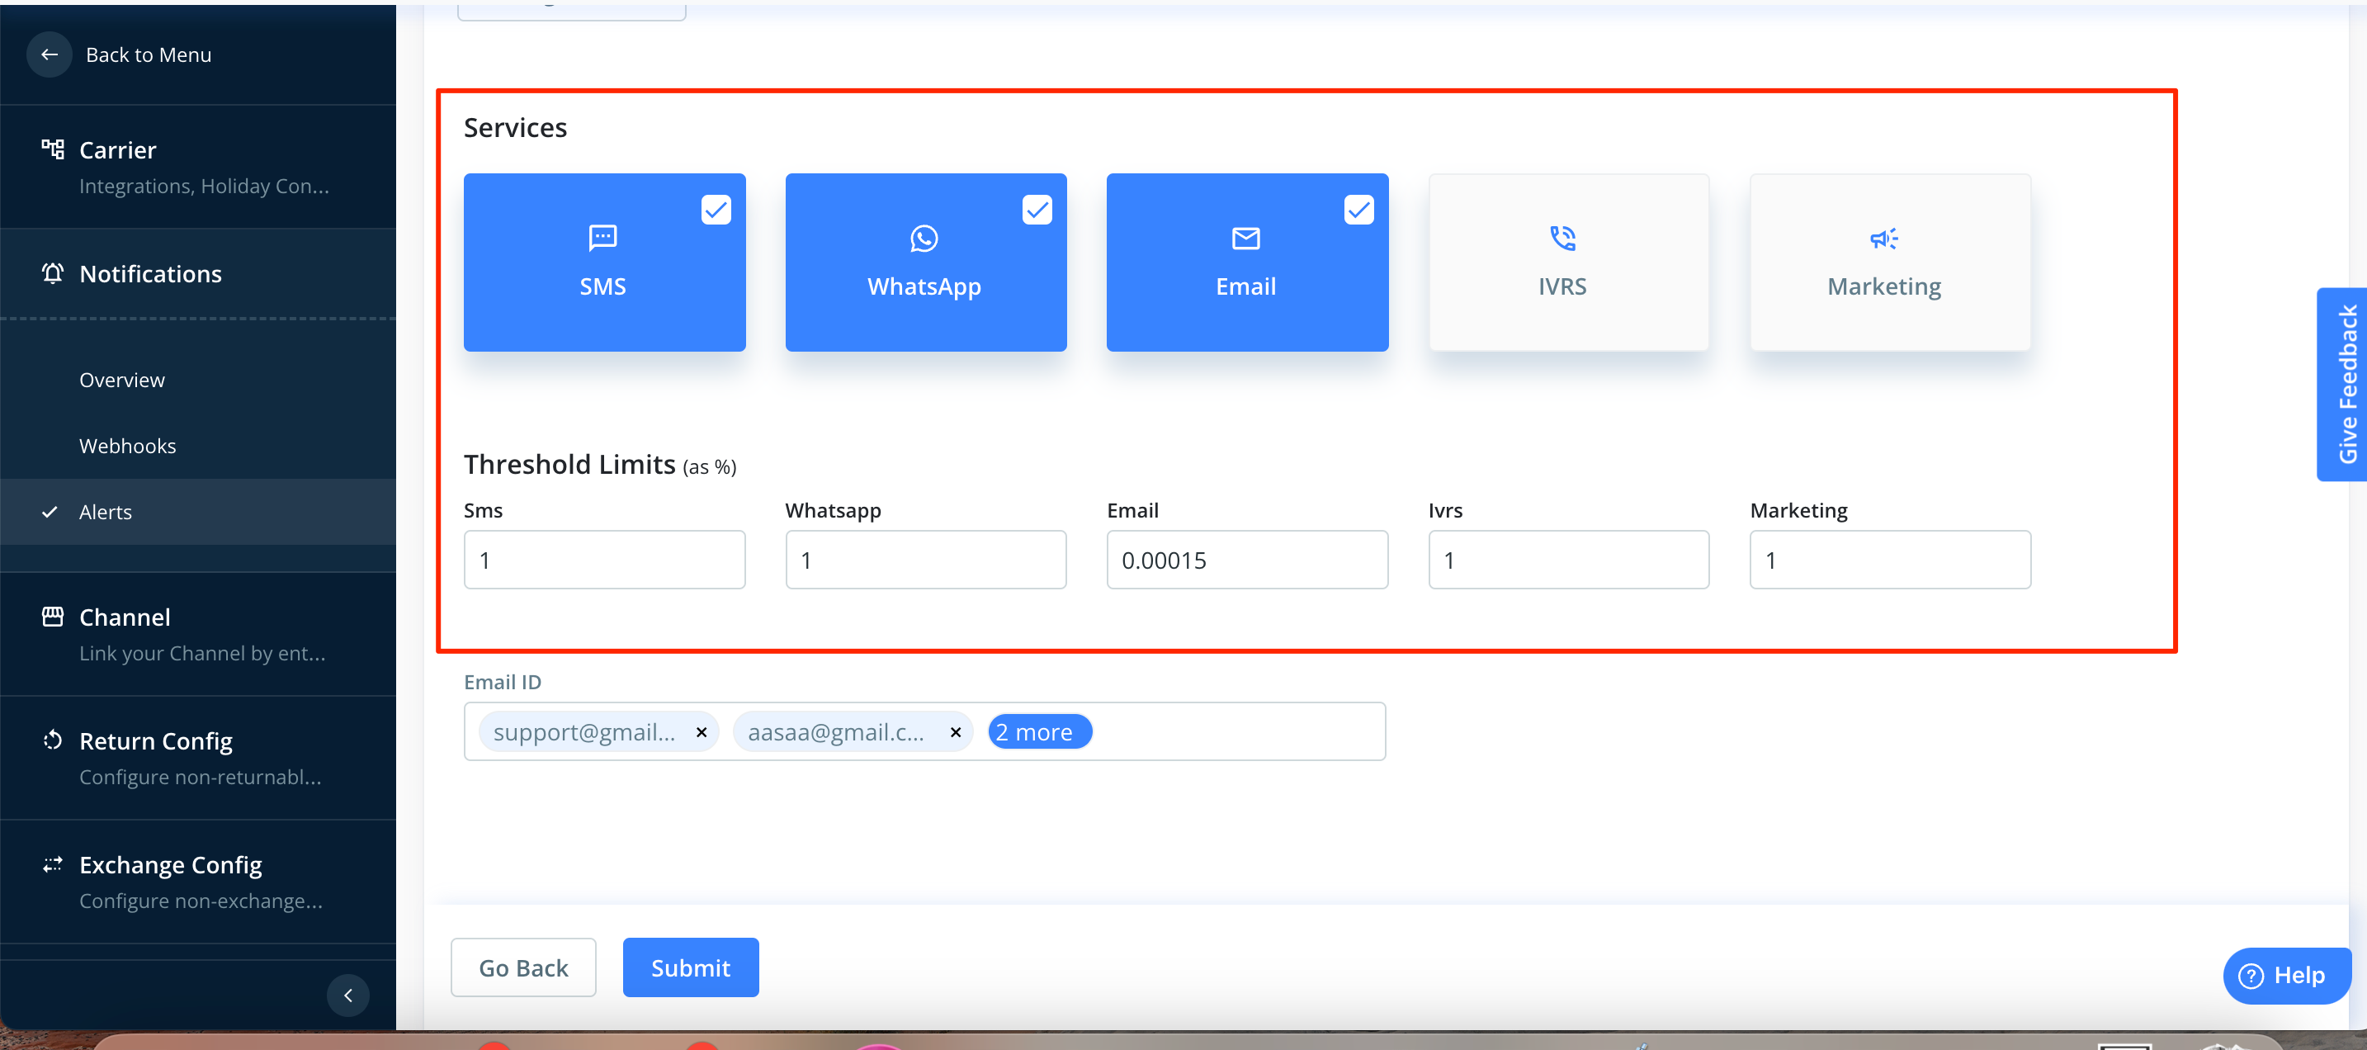Open the Carrier section icon
2367x1050 pixels.
coord(52,149)
